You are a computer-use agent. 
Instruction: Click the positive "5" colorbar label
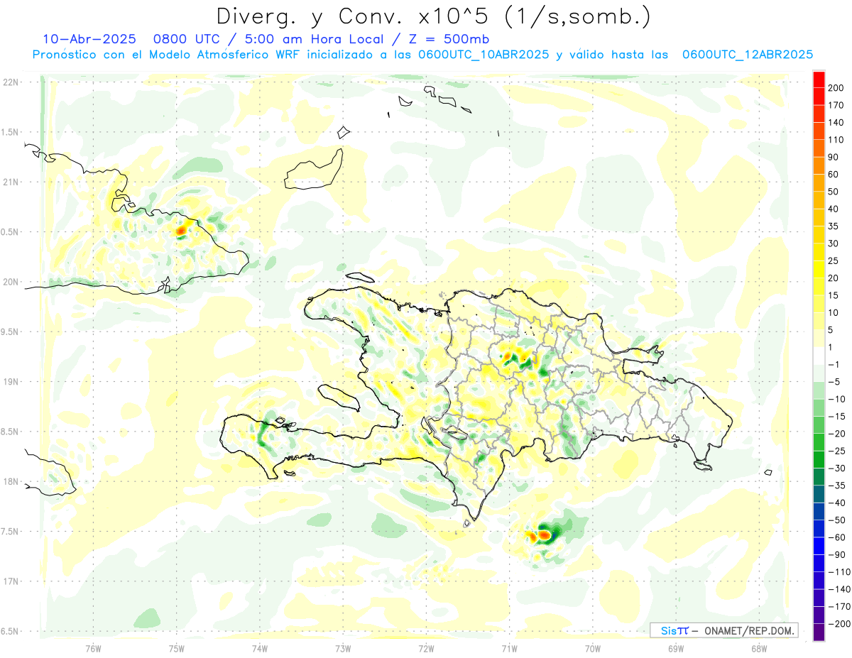(x=831, y=330)
